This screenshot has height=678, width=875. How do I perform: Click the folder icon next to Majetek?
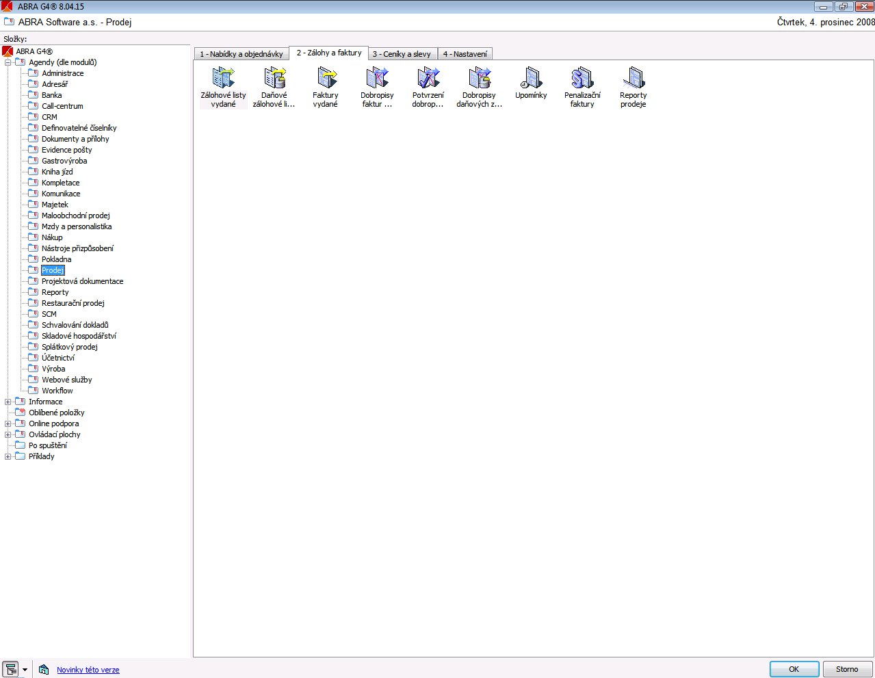point(33,205)
